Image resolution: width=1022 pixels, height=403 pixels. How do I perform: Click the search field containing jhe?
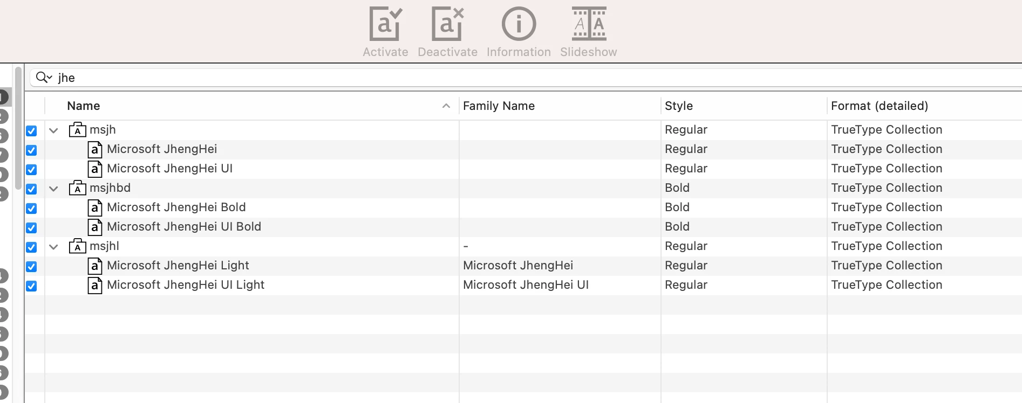tap(526, 78)
